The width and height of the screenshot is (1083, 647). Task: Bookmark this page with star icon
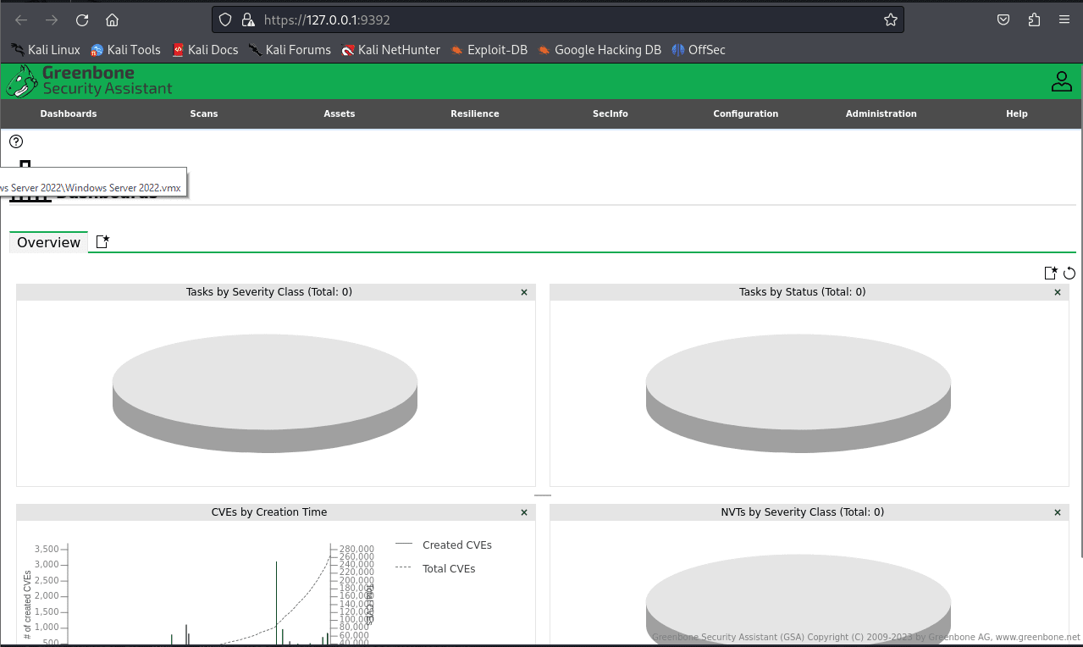pos(890,19)
